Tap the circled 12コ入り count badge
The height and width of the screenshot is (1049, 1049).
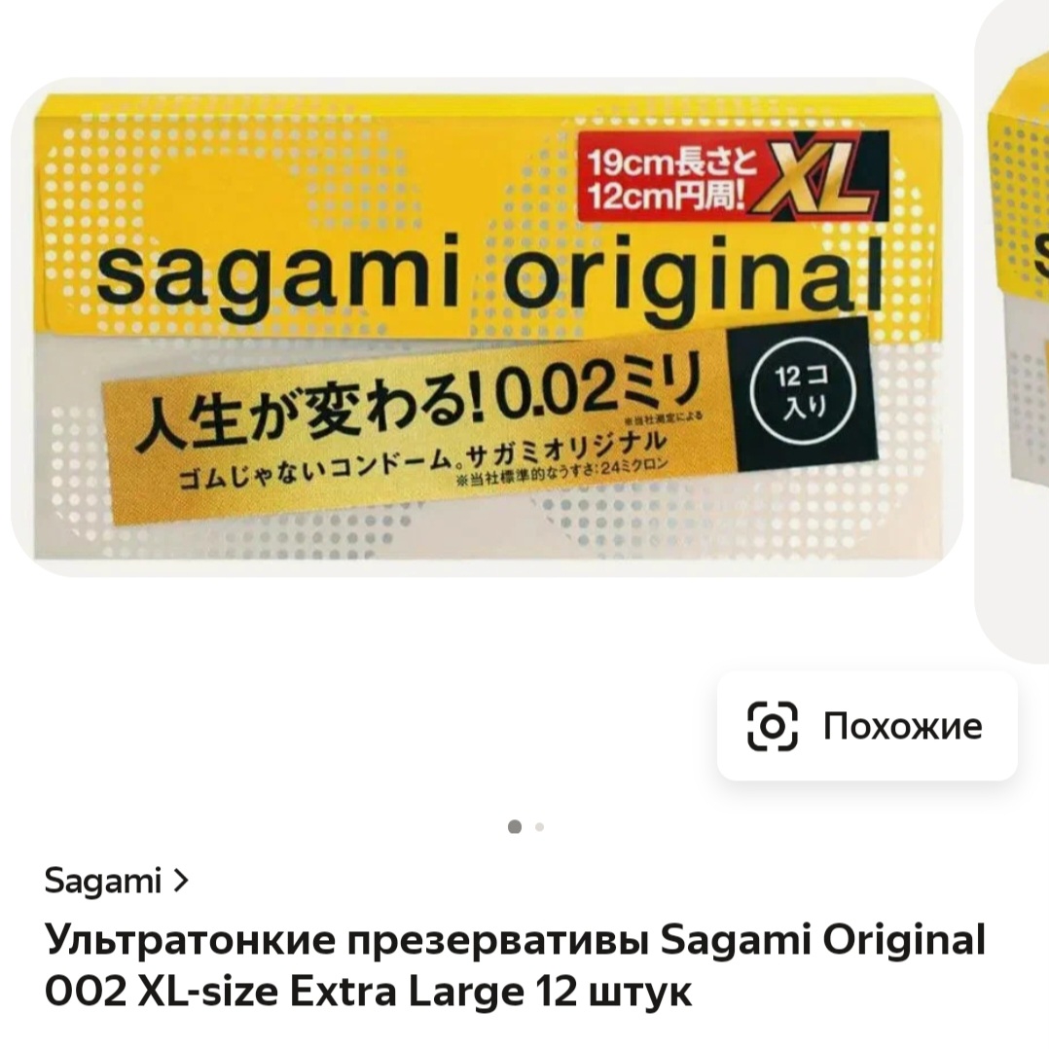pyautogui.click(x=803, y=392)
